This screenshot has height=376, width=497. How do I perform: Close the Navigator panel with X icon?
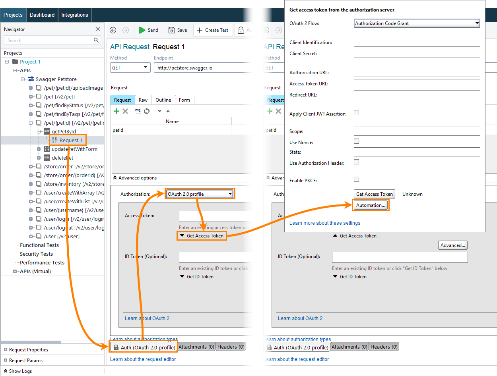[98, 29]
